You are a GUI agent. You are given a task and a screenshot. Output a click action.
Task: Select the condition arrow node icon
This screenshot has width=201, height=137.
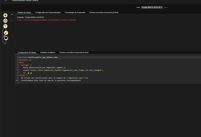6,33
